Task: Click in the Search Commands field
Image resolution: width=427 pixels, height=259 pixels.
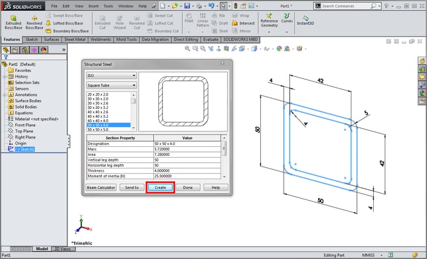Action: click(x=344, y=6)
